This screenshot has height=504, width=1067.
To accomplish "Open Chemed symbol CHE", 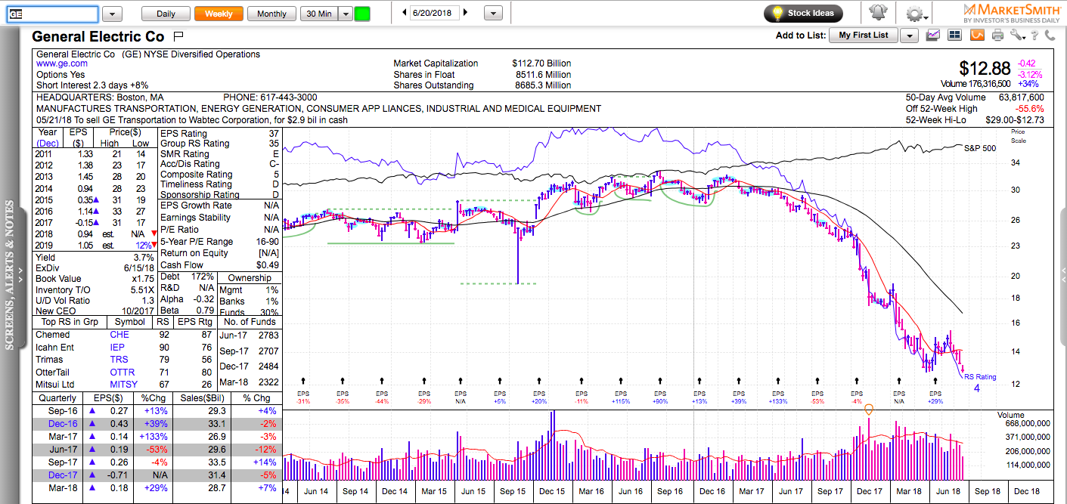I will coord(119,335).
